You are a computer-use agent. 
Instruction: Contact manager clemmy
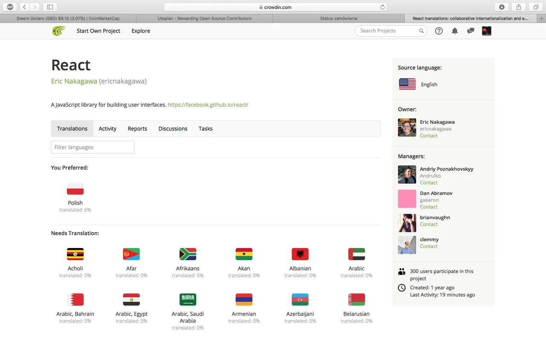pyautogui.click(x=429, y=246)
